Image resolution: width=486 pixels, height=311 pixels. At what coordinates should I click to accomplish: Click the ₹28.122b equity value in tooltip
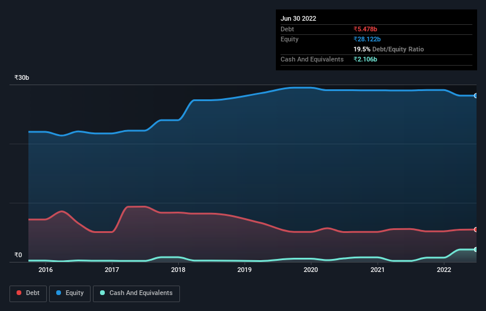coord(367,39)
